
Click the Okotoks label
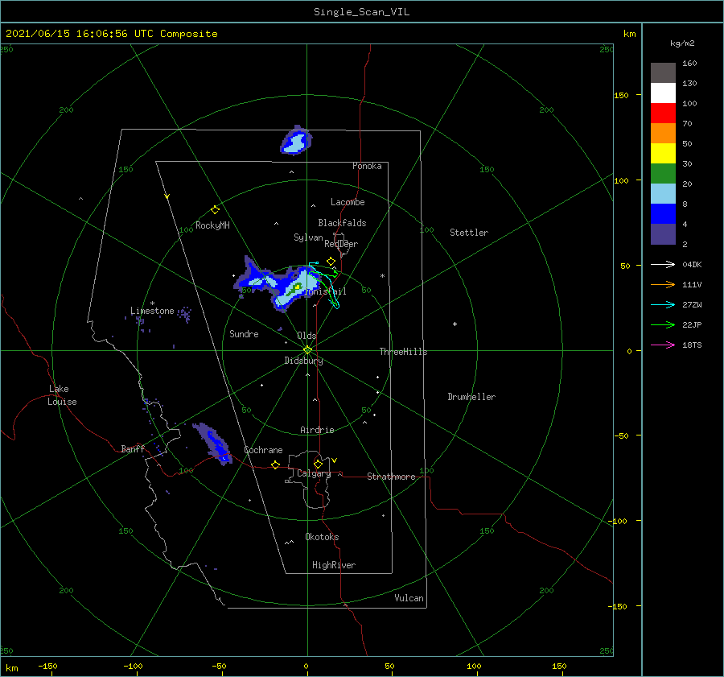(322, 537)
